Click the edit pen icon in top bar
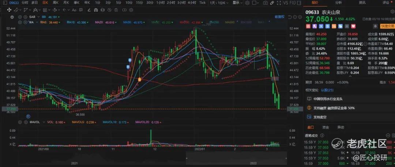The width and height of the screenshot is (395, 167). pyautogui.click(x=272, y=3)
